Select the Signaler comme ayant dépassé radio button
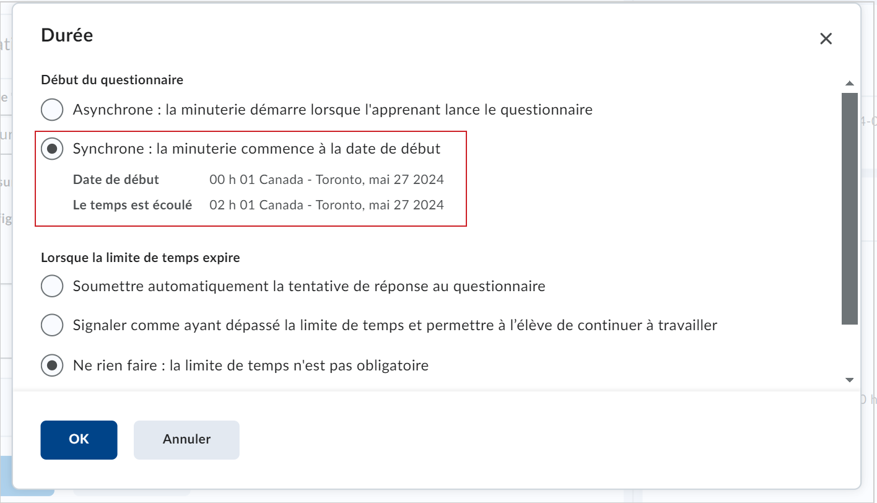This screenshot has width=877, height=503. (52, 325)
